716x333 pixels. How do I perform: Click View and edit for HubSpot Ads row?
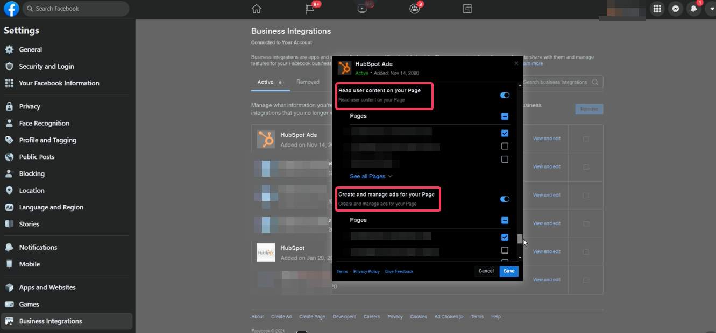pyautogui.click(x=547, y=139)
